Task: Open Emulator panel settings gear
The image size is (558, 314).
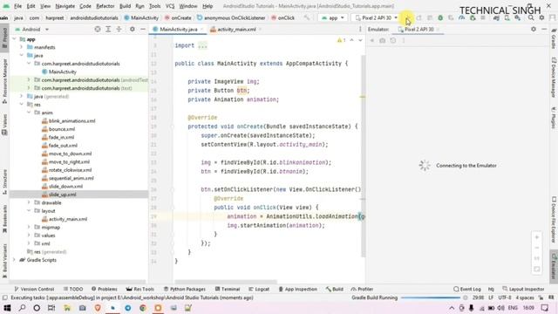Action: pos(533,29)
